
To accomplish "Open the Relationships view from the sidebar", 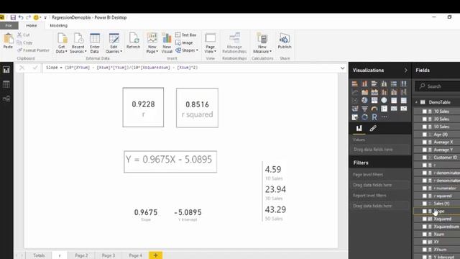I will point(6,99).
